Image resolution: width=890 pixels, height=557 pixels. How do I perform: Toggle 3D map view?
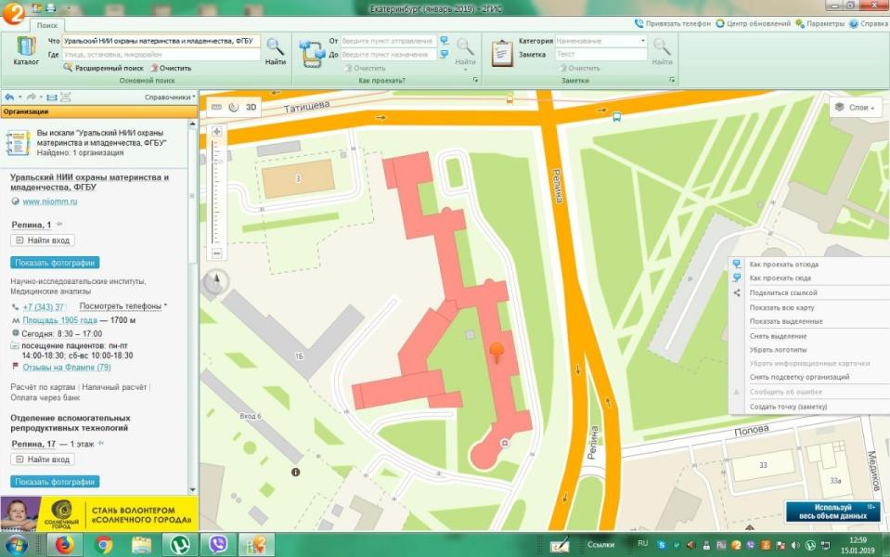pos(252,107)
